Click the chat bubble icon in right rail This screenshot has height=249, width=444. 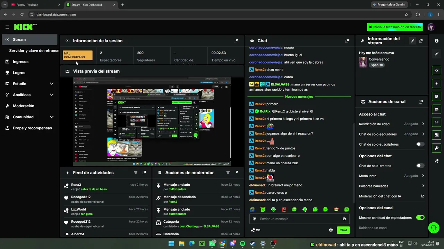click(x=436, y=109)
